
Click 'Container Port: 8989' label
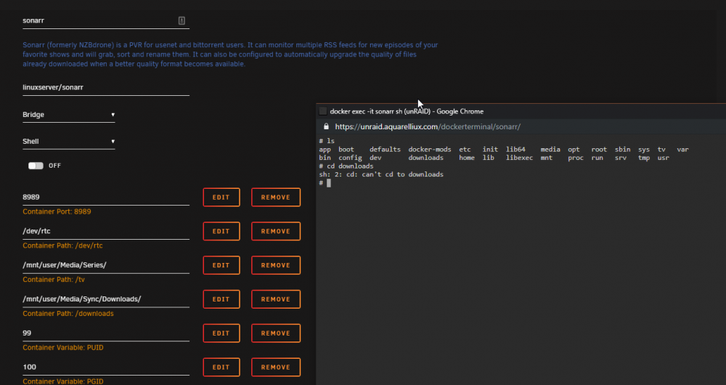point(57,211)
